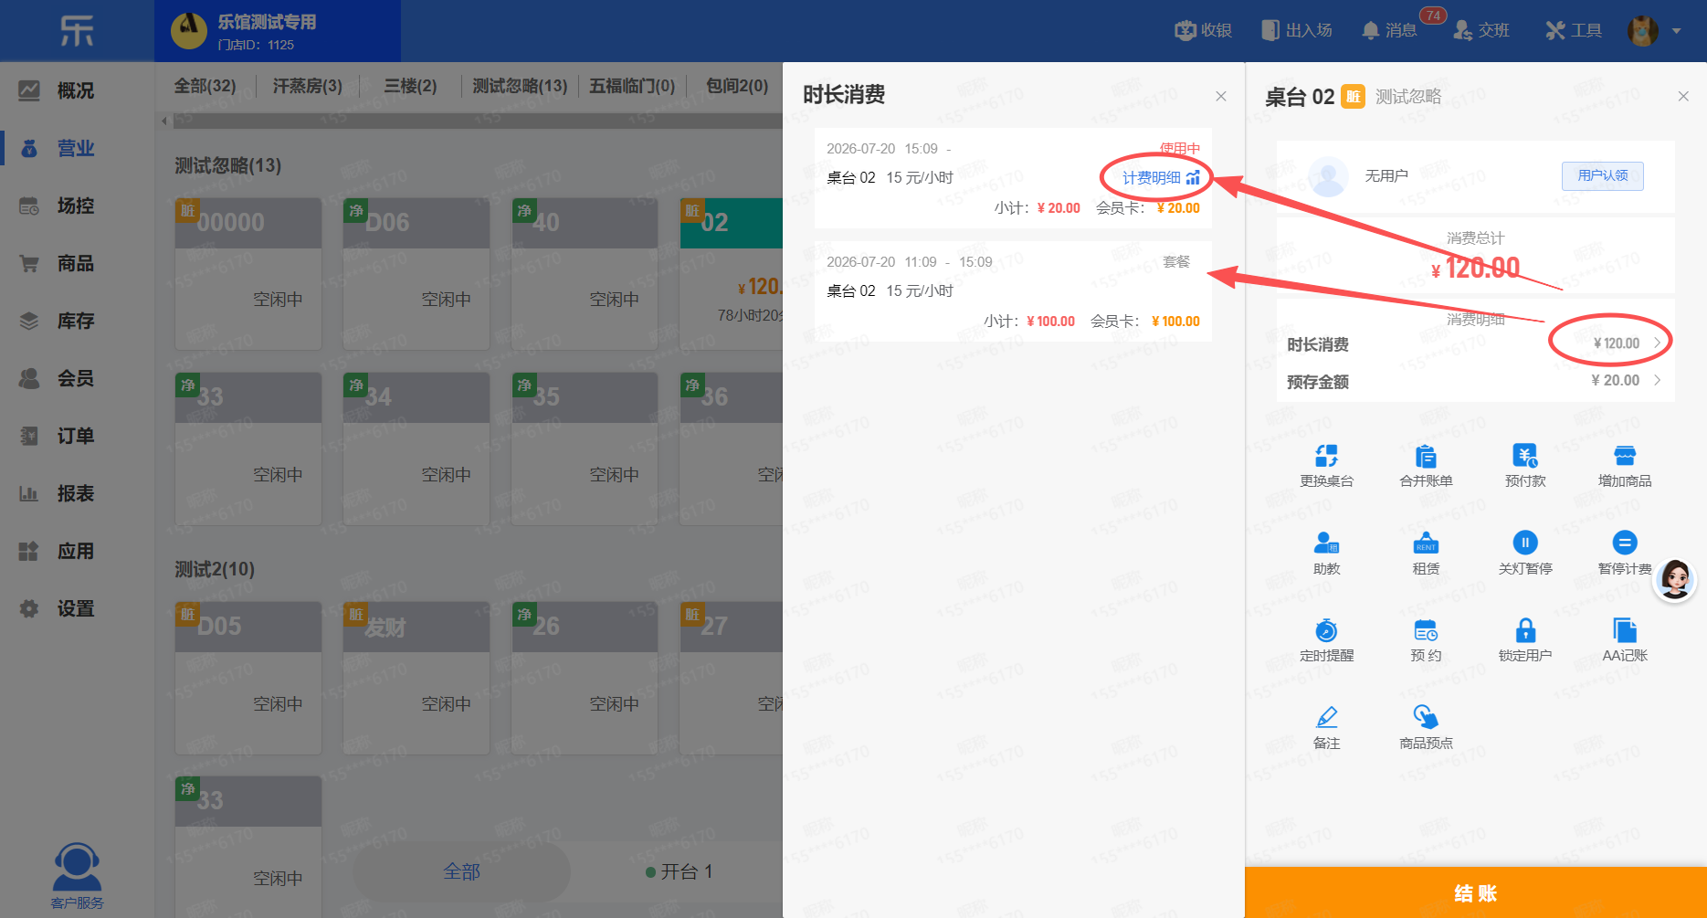The image size is (1707, 918).
Task: Open the user avatar in header
Action: coord(1643,30)
